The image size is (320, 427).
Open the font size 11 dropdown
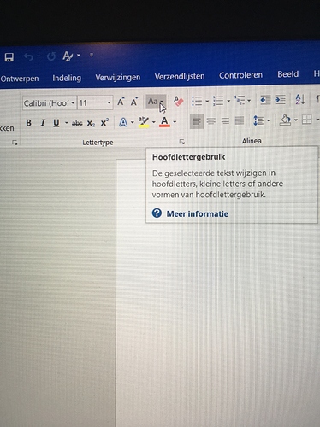click(x=109, y=102)
